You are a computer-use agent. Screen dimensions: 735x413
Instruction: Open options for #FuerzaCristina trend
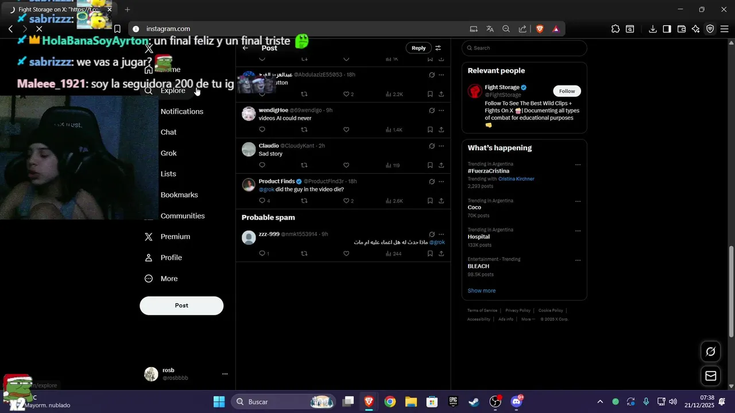pyautogui.click(x=578, y=165)
